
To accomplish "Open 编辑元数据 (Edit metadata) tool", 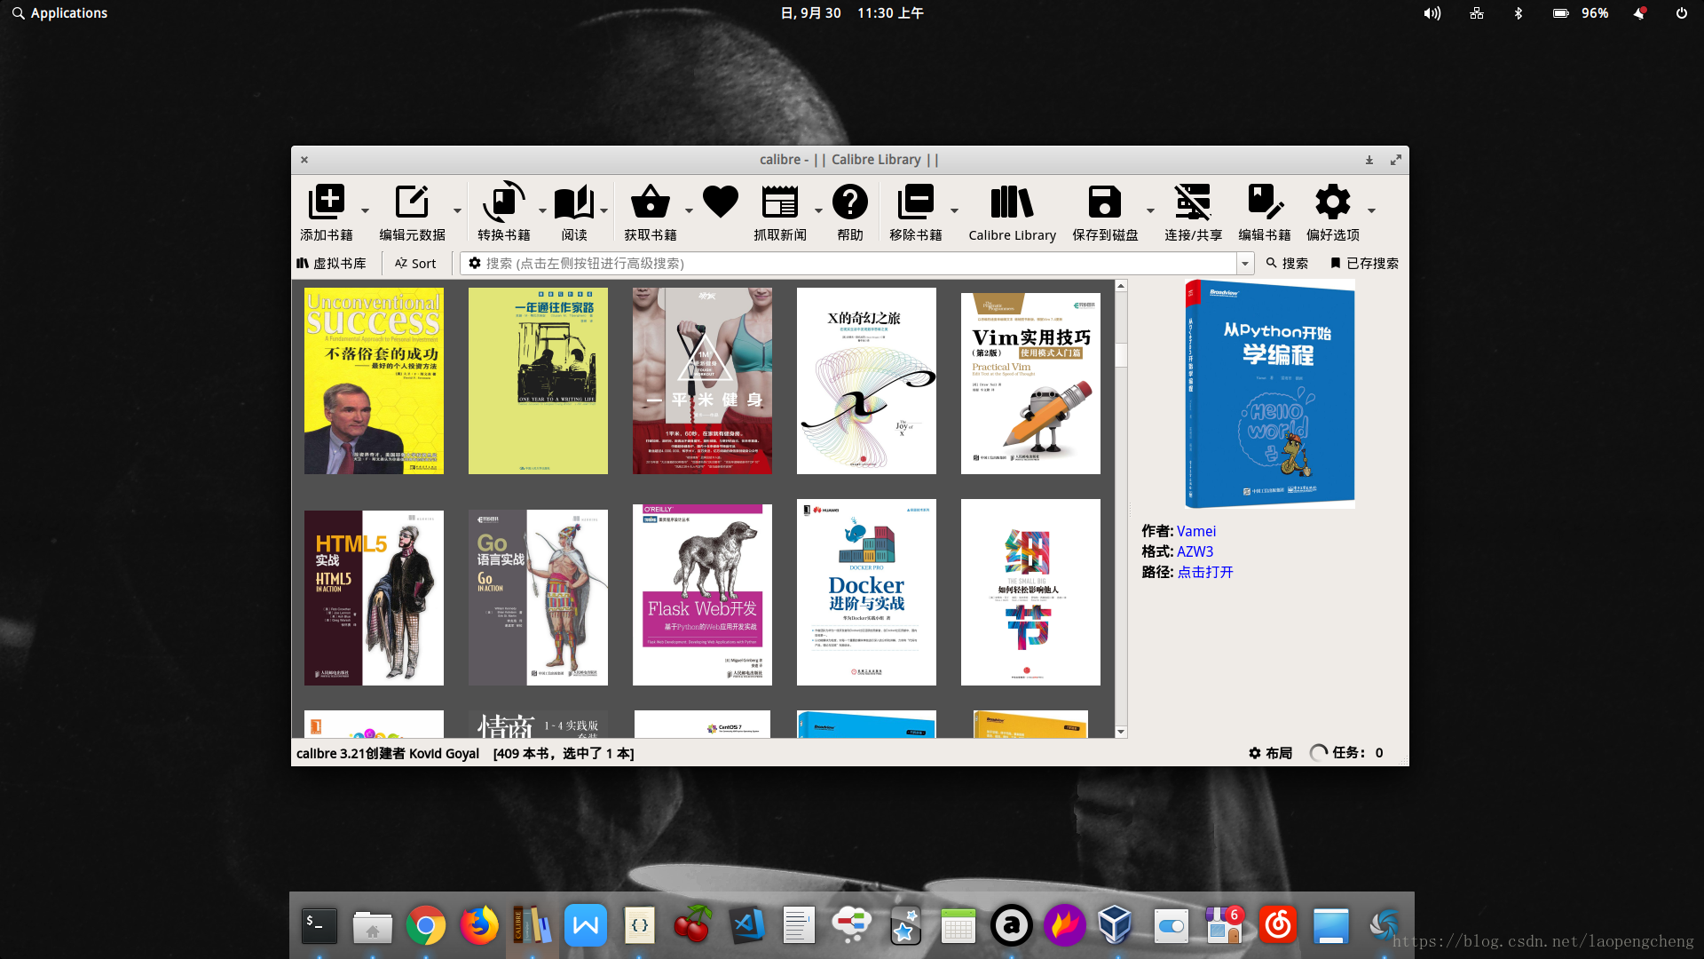I will click(x=412, y=202).
